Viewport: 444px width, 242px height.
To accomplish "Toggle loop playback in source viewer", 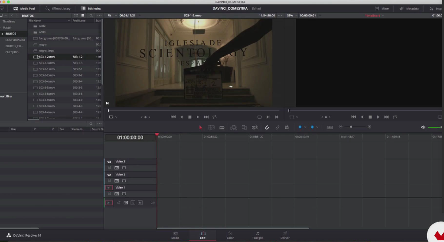I will (215, 117).
